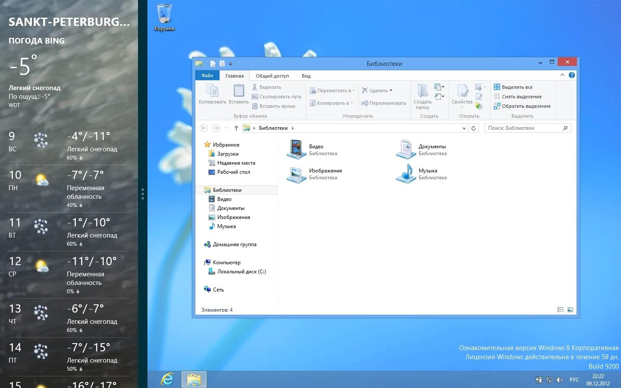Open the Корзина recycle bin icon

(x=164, y=17)
